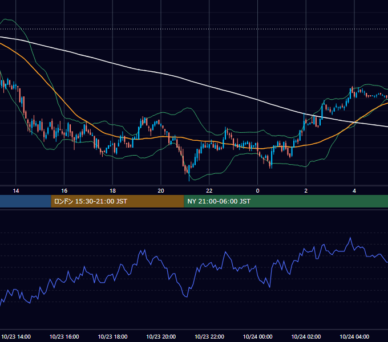Click the 18 hour label on the price chart axis
The width and height of the screenshot is (388, 342).
[x=112, y=191]
